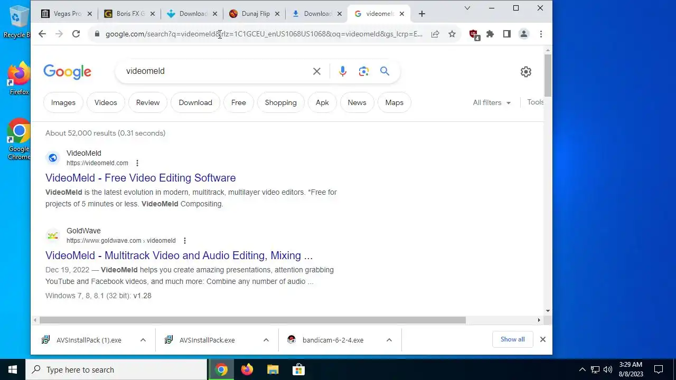Filter results by Images
This screenshot has width=676, height=380.
pos(63,102)
